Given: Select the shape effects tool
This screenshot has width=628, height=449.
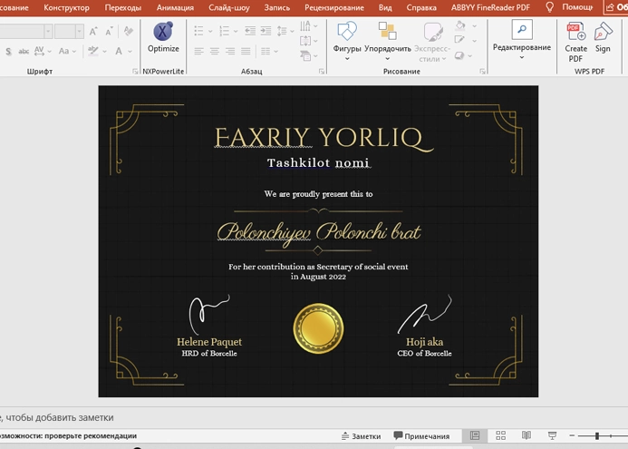Looking at the screenshot, I should (459, 55).
